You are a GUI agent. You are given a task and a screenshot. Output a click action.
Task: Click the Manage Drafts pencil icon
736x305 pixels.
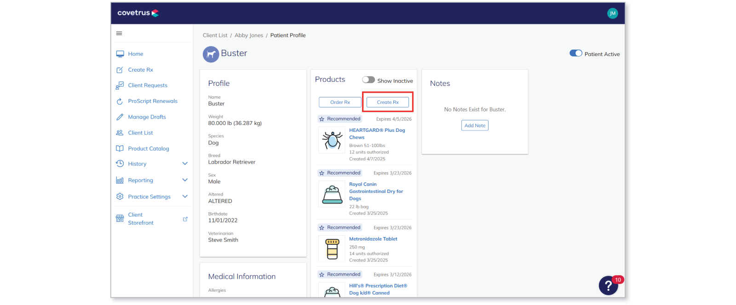120,117
